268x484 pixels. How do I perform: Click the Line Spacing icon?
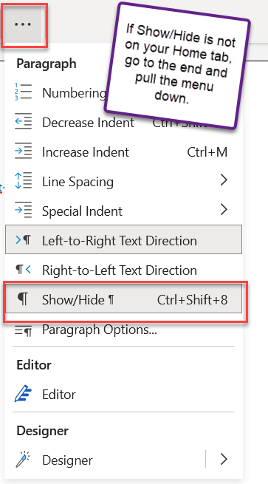coord(23,180)
